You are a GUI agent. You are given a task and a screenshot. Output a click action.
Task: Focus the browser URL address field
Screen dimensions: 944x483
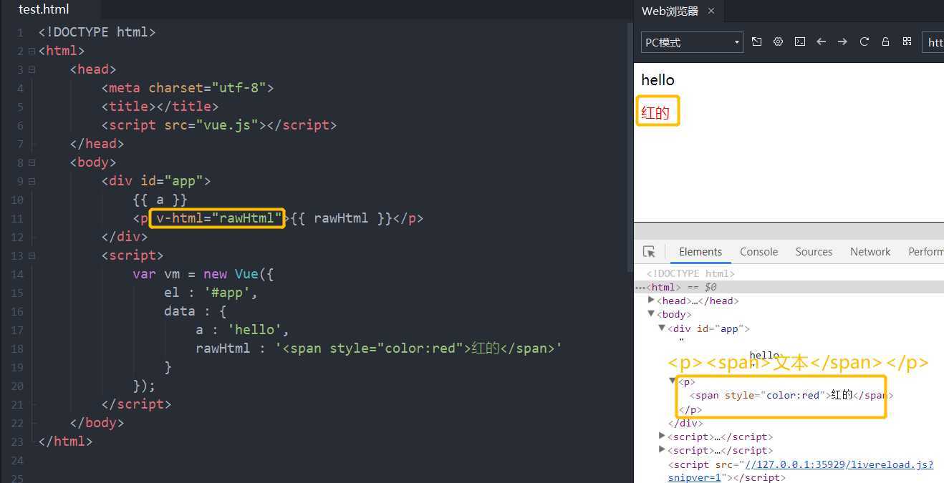click(933, 42)
